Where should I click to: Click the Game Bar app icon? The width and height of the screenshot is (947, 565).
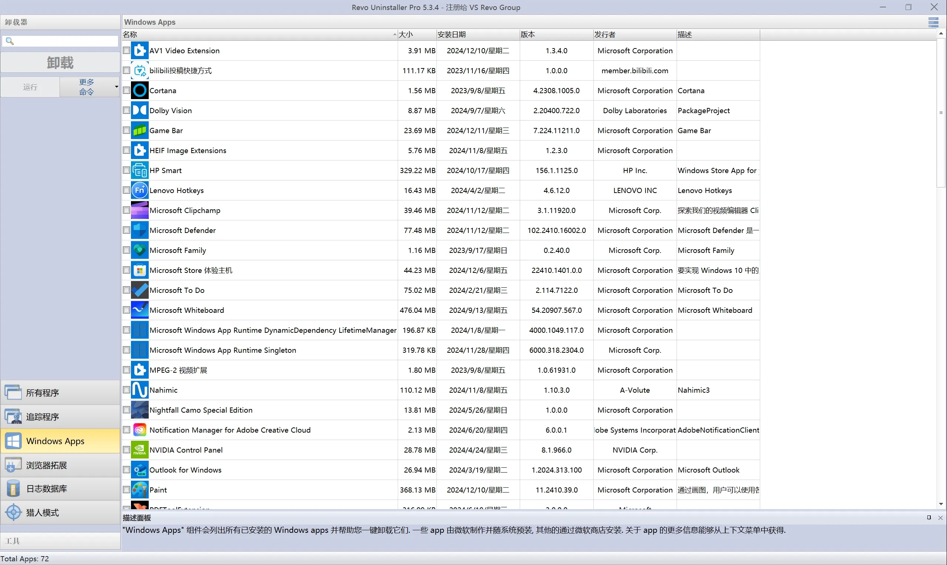click(x=139, y=131)
